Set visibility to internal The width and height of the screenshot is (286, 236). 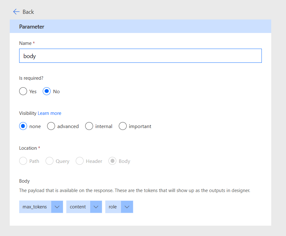[x=89, y=126]
